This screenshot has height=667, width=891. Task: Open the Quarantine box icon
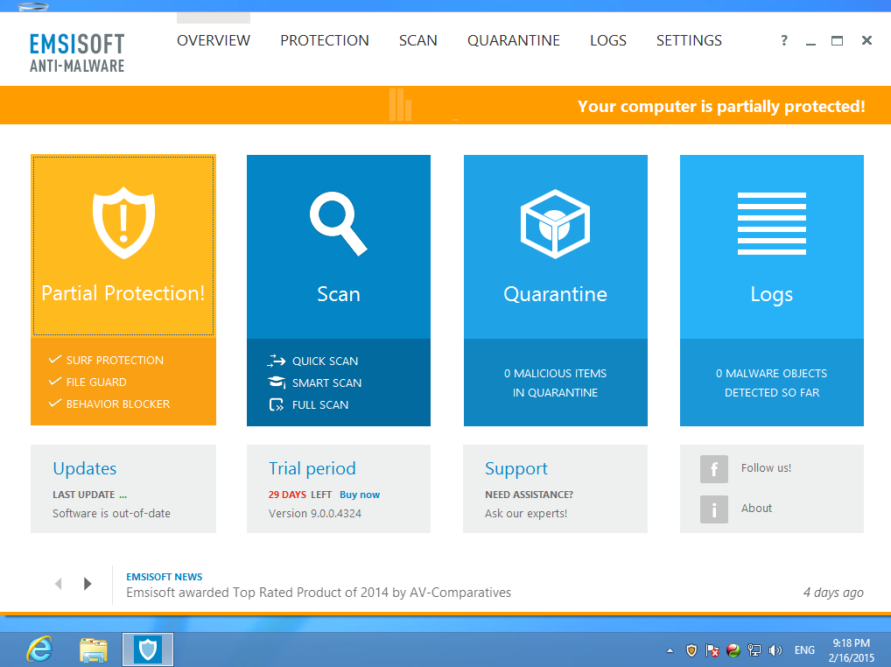555,224
